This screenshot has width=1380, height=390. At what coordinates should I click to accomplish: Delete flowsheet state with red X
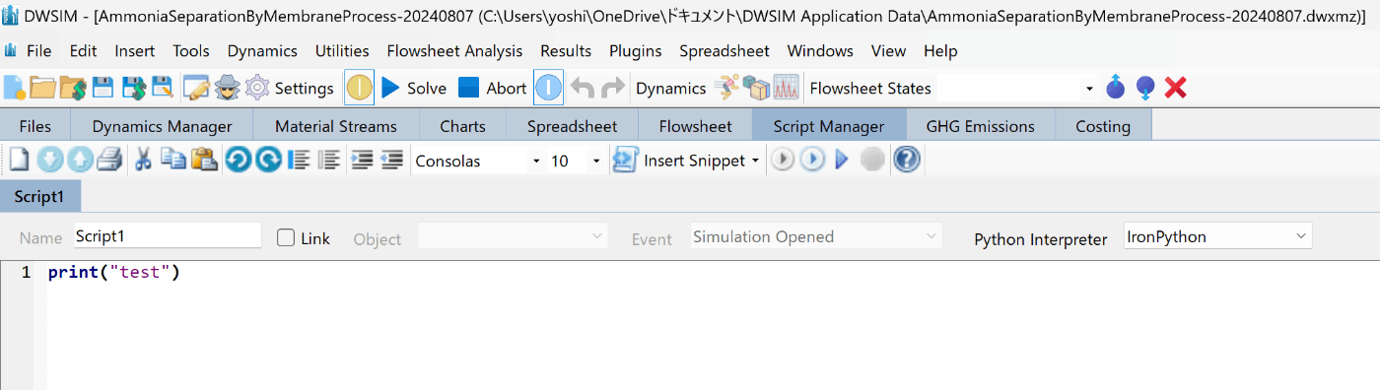[1175, 89]
